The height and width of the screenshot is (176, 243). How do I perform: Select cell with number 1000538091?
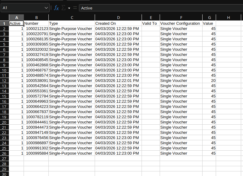(x=36, y=81)
